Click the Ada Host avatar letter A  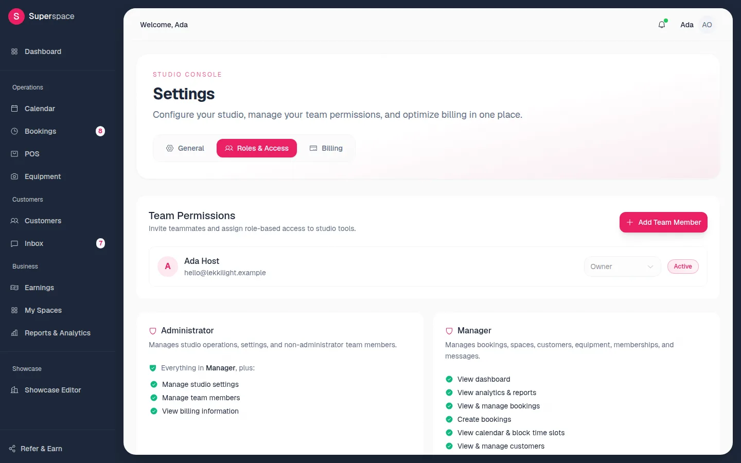(x=168, y=266)
